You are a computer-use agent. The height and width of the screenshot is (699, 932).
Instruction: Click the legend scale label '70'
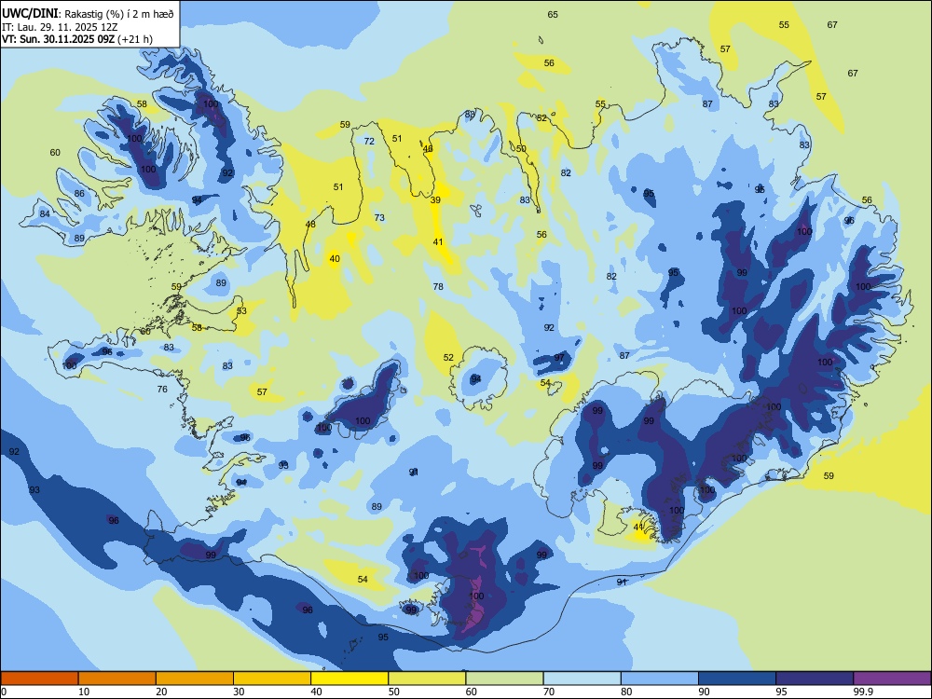[x=549, y=692]
